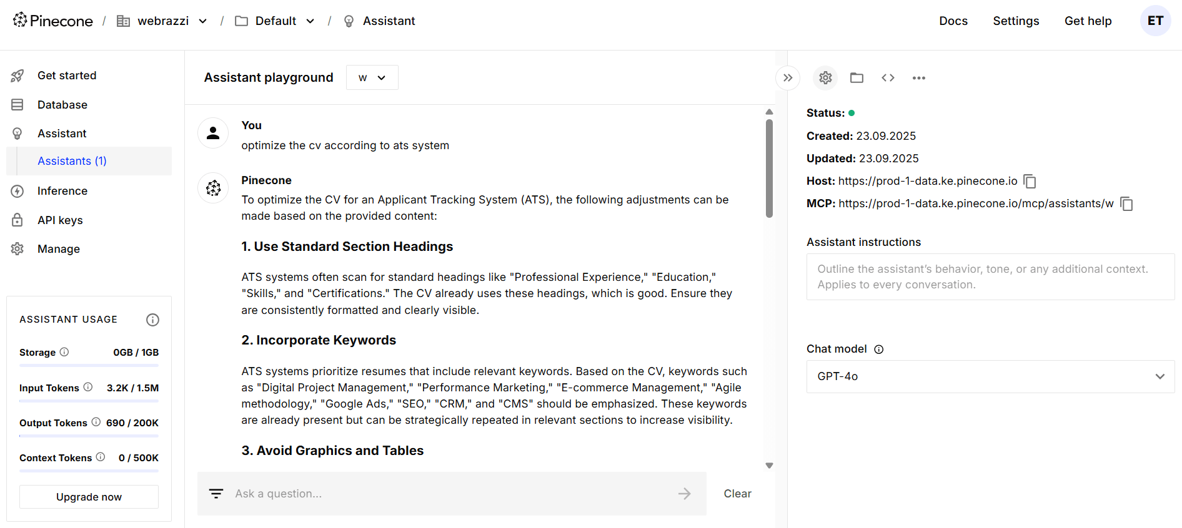Copy the Host URL
This screenshot has width=1182, height=528.
pyautogui.click(x=1030, y=182)
